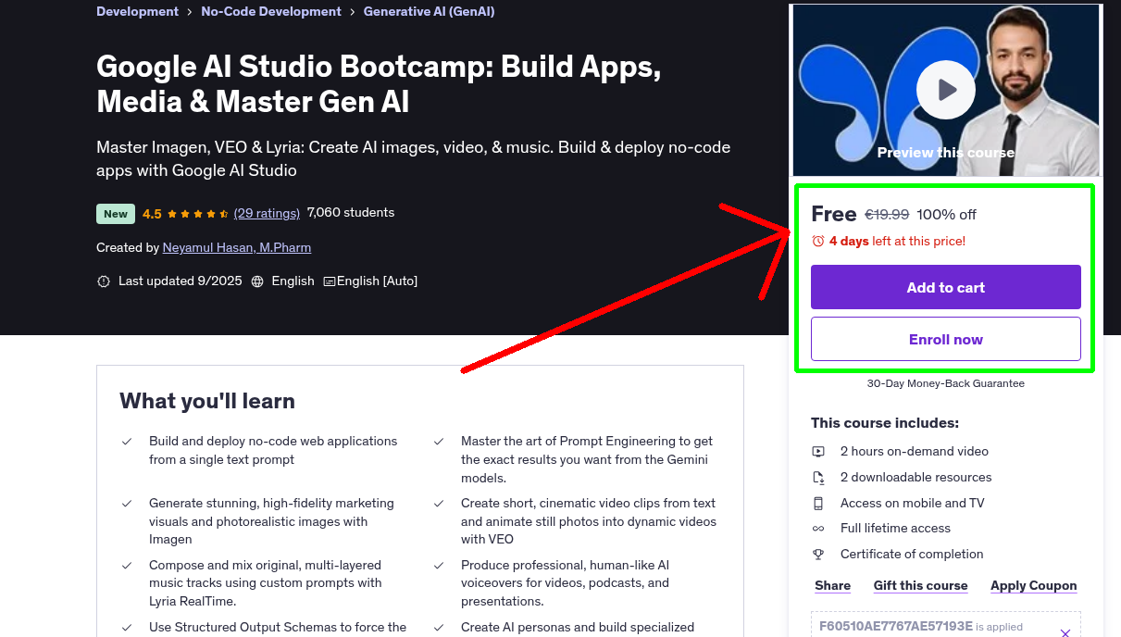The width and height of the screenshot is (1121, 637).
Task: Remove the applied coupon with the X icon
Action: (x=1065, y=633)
